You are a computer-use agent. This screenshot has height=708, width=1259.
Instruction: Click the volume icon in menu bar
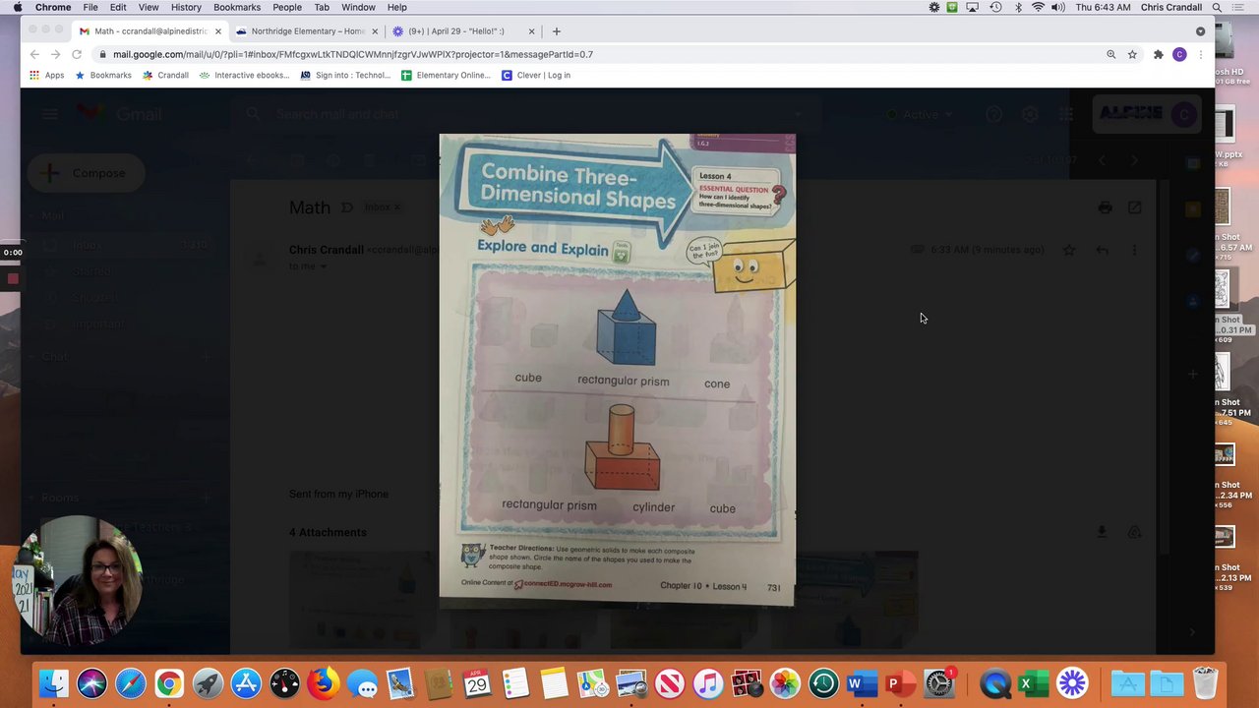[1058, 7]
